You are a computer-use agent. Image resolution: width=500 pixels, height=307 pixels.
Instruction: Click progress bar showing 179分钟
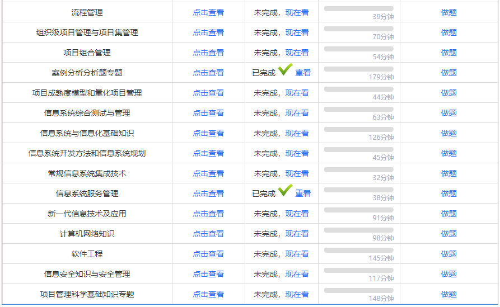pos(358,69)
